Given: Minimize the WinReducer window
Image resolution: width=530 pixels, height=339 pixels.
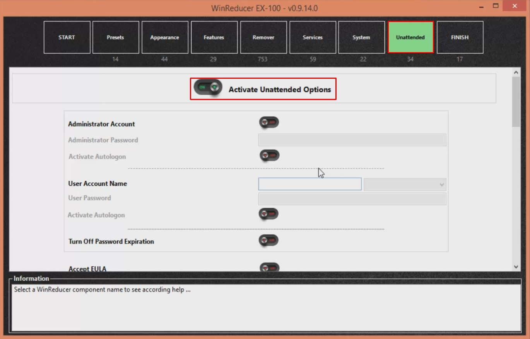Looking at the screenshot, I should (481, 6).
